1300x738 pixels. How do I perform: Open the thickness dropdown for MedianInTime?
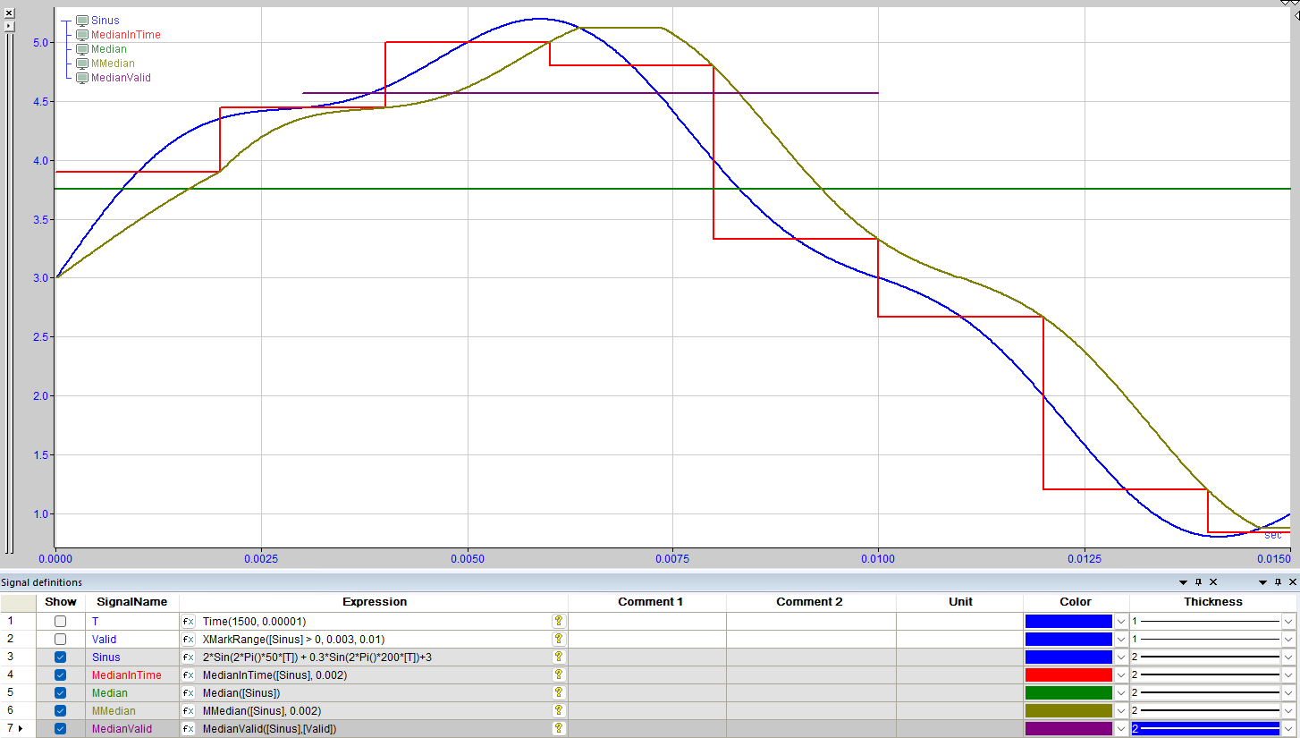click(x=1288, y=674)
